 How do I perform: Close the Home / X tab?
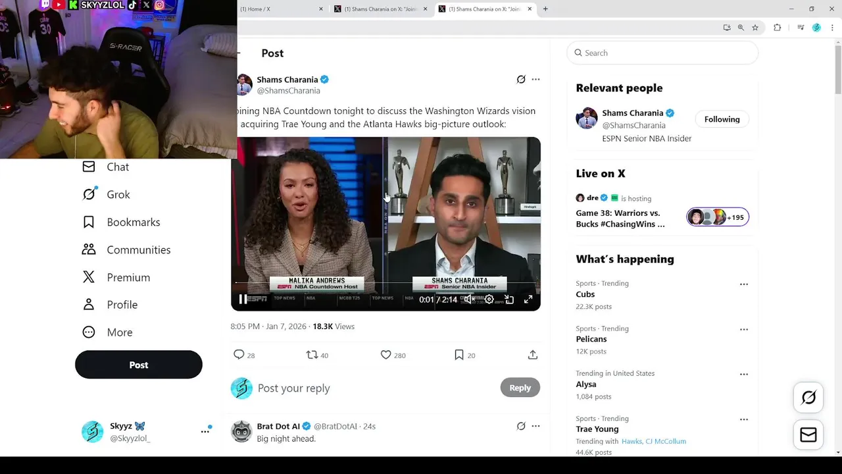[321, 9]
